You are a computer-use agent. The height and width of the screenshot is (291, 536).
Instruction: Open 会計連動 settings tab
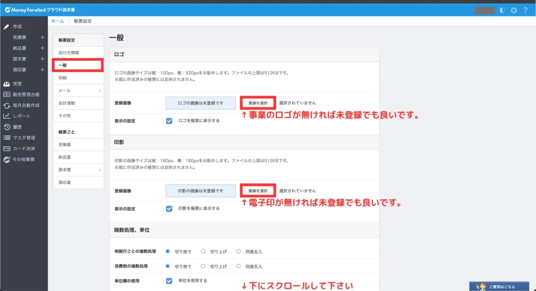pyautogui.click(x=67, y=103)
